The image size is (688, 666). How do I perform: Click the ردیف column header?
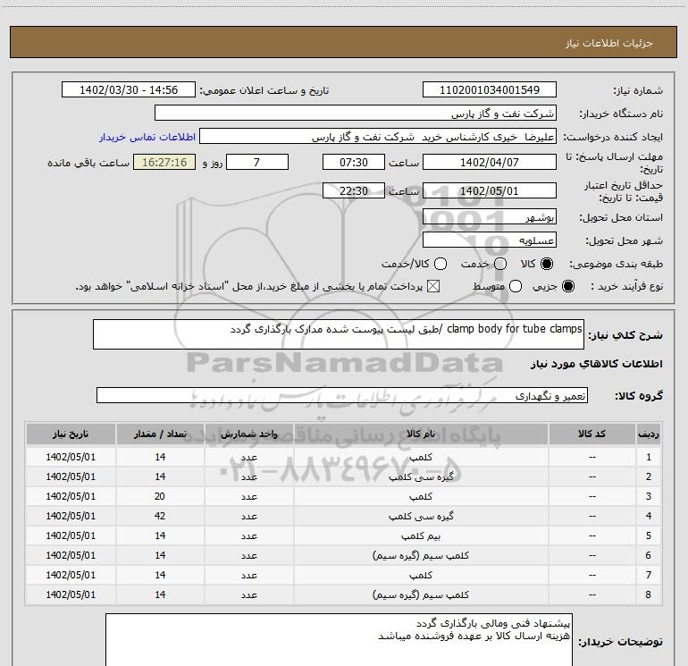pos(649,434)
